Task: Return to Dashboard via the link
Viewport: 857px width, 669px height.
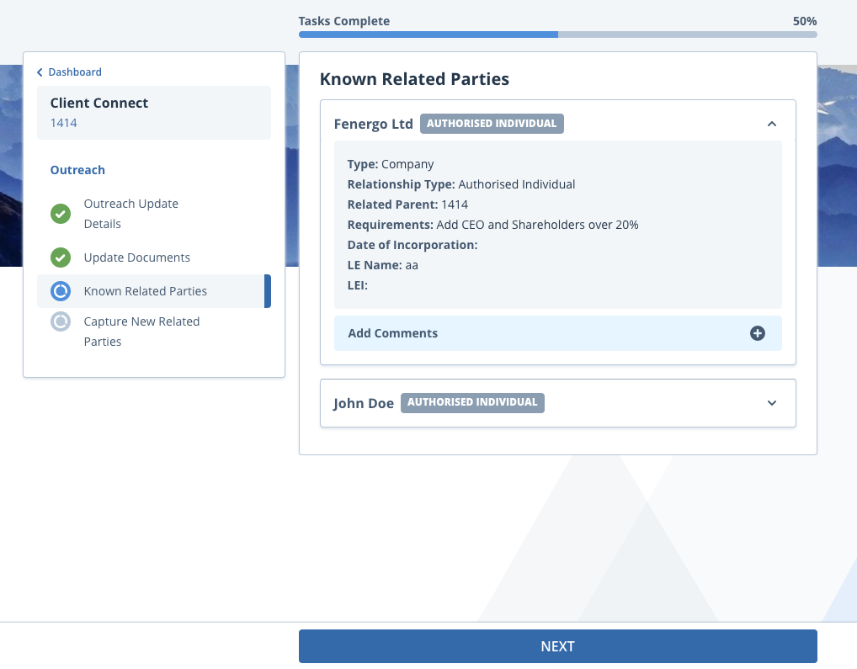Action: tap(74, 72)
